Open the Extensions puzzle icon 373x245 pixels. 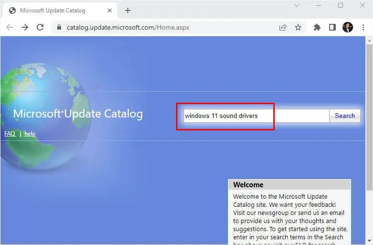coord(317,27)
